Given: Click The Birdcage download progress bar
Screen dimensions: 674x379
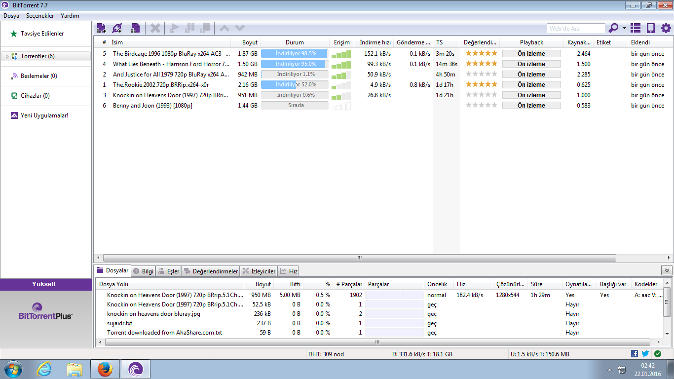Looking at the screenshot, I should [x=295, y=53].
